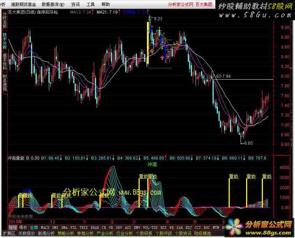Switch indicator to SAR
The height and width of the screenshot is (238, 295).
(180, 228)
